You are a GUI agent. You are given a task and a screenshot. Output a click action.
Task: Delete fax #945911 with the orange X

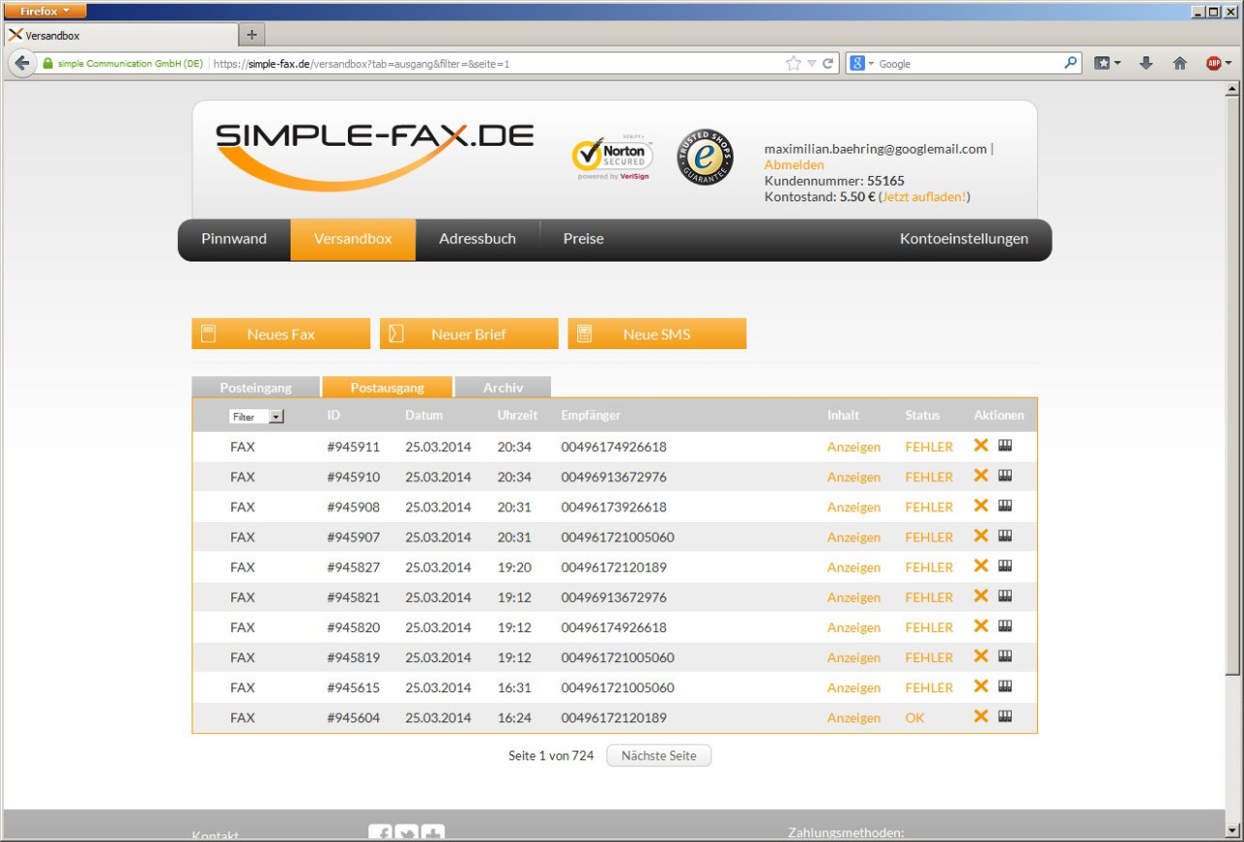click(x=981, y=445)
